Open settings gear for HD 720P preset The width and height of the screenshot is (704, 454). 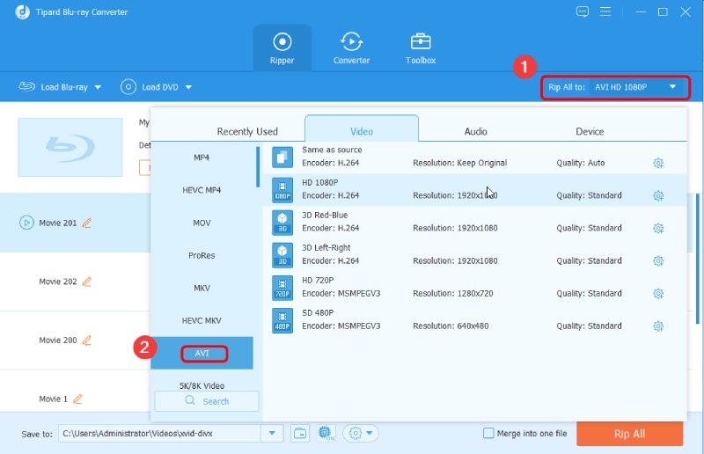click(658, 294)
